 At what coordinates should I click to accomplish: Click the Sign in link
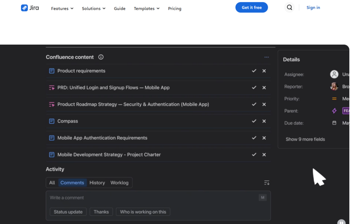click(x=313, y=7)
